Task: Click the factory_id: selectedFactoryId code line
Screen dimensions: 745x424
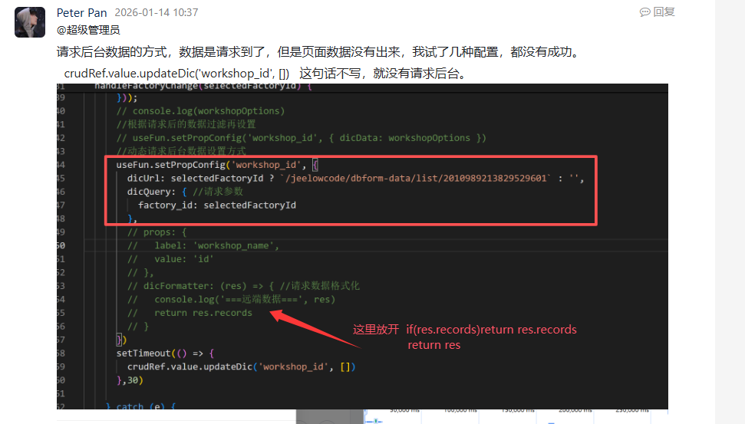Action: pos(216,205)
